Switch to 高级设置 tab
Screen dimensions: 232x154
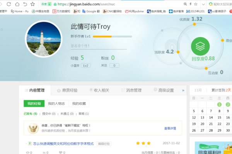(x=164, y=90)
